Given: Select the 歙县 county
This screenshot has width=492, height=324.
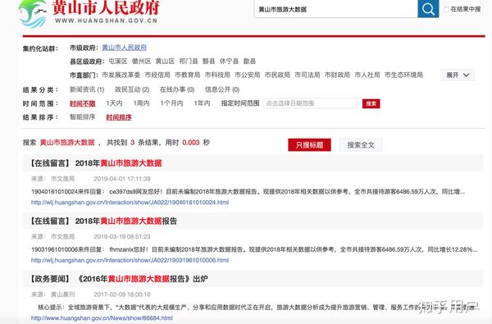Looking at the screenshot, I should pyautogui.click(x=249, y=62).
